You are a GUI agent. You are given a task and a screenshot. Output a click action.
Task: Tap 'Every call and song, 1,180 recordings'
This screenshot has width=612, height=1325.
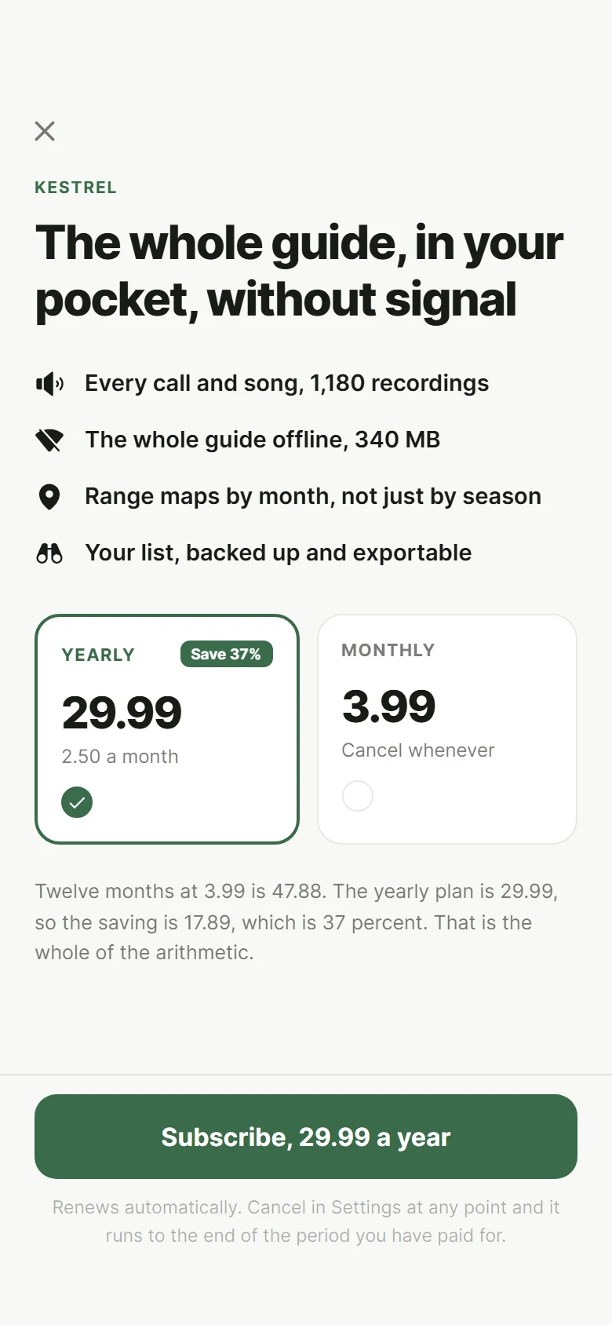(287, 383)
